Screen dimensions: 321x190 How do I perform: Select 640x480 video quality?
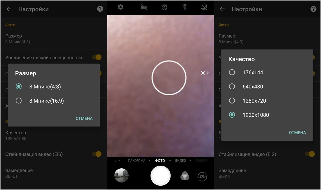click(232, 87)
